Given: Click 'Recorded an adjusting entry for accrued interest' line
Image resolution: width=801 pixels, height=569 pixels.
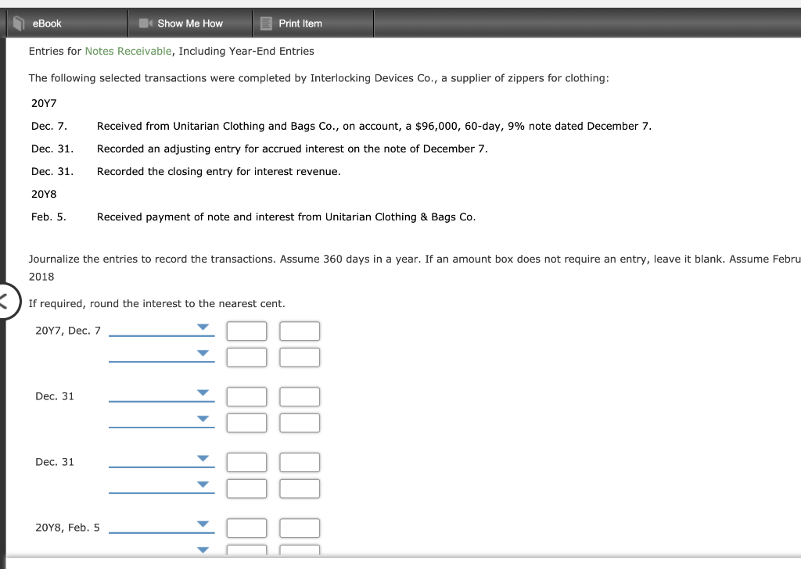Looking at the screenshot, I should pos(293,149).
